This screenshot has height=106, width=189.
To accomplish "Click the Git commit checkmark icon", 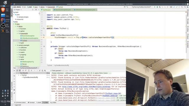I will (x=177, y=7).
